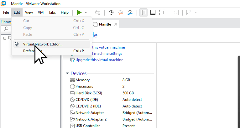Open the Help menu

(65, 12)
